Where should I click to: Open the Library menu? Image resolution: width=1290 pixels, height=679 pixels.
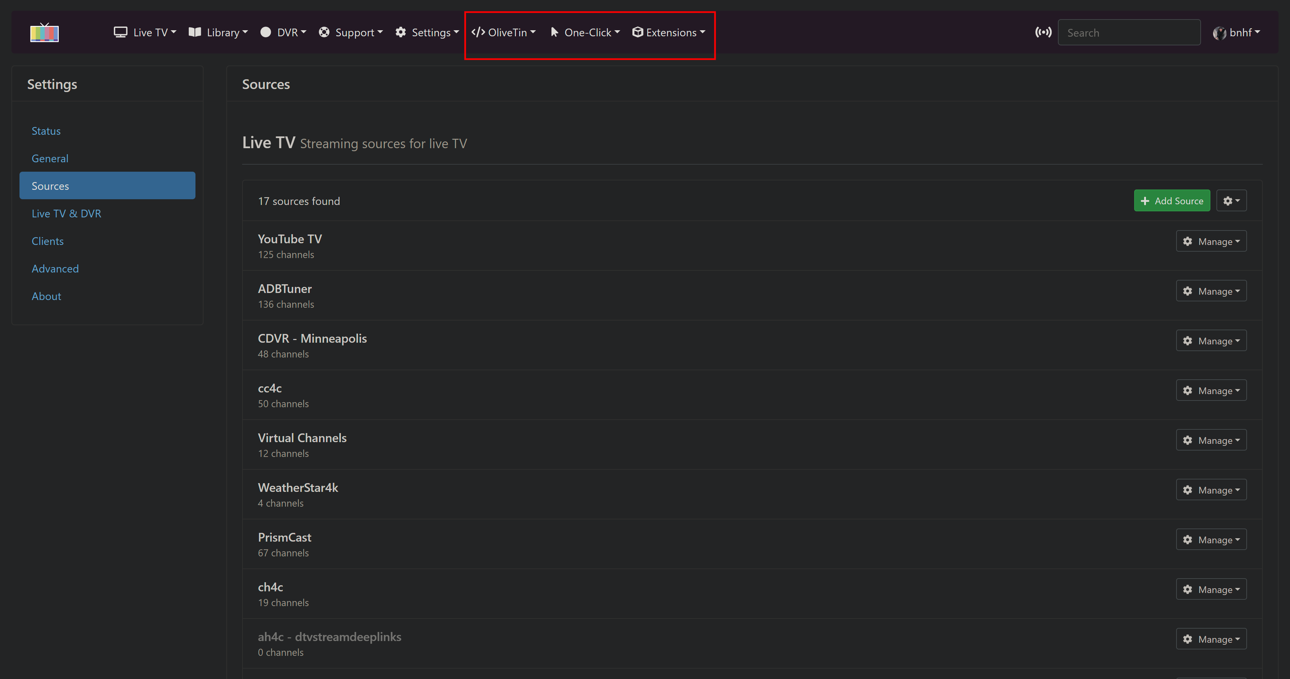tap(218, 33)
